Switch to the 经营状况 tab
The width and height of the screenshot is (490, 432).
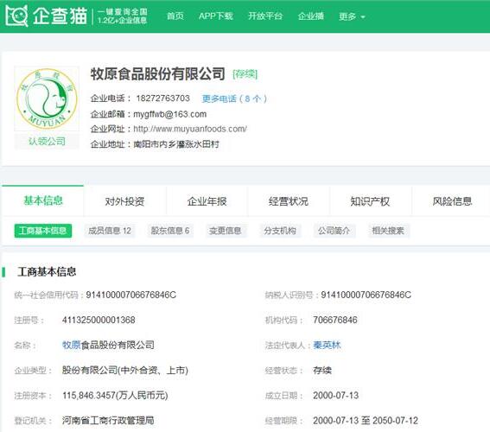pyautogui.click(x=289, y=201)
